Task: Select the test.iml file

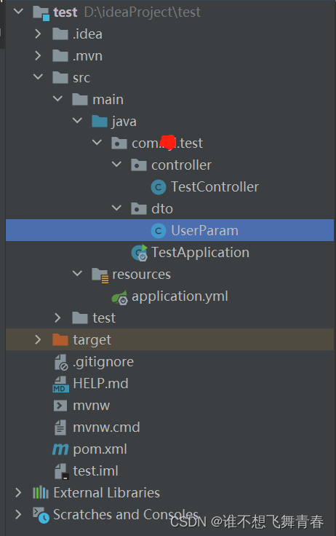Action: coord(95,471)
